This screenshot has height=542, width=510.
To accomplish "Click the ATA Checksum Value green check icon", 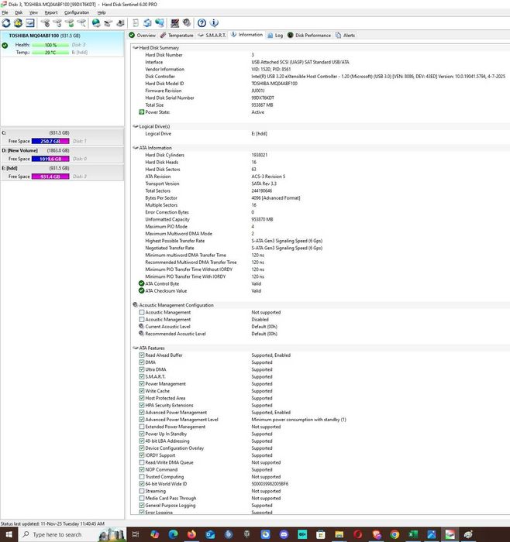I will coord(141,290).
